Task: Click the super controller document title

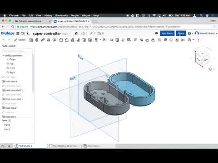Action: click(47, 34)
